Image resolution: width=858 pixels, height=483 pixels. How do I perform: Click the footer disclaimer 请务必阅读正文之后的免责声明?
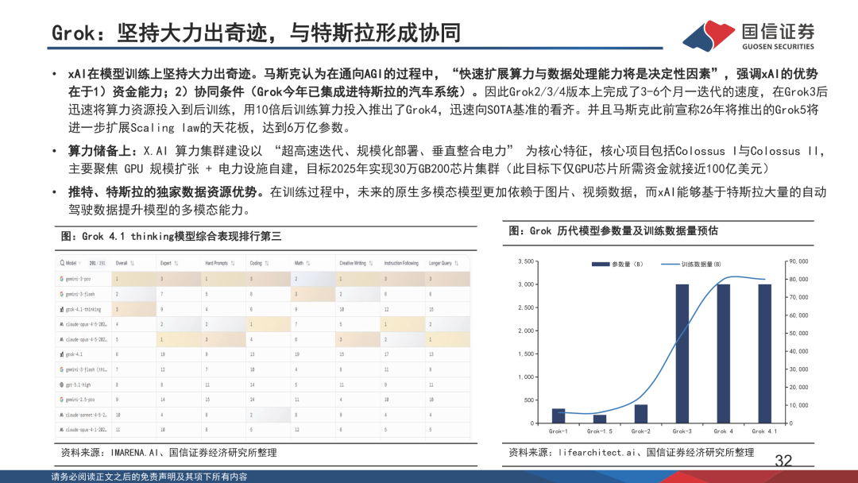click(149, 477)
